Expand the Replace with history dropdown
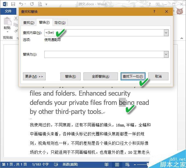 point(166,54)
